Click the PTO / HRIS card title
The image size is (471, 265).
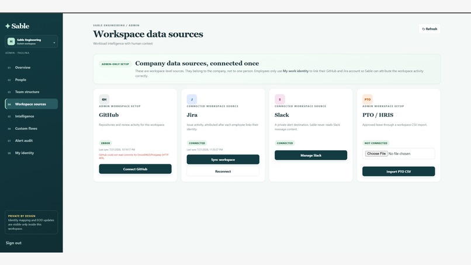coord(378,115)
